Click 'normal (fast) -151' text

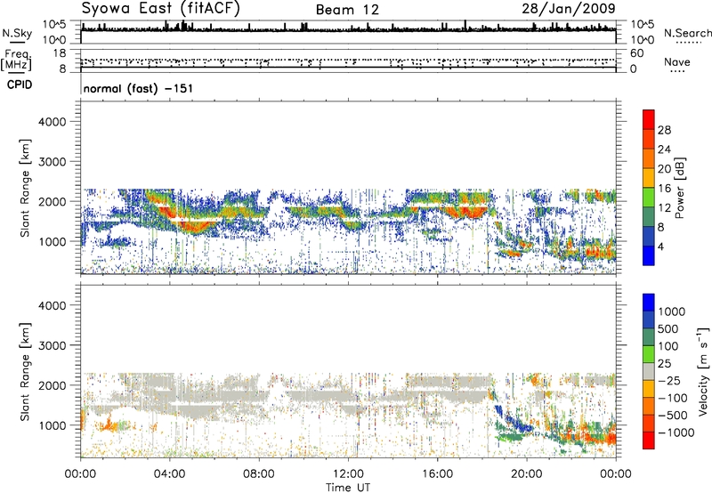point(138,88)
